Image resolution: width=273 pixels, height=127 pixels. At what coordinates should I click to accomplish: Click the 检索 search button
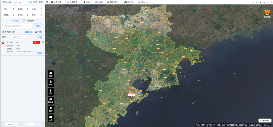coord(38,26)
